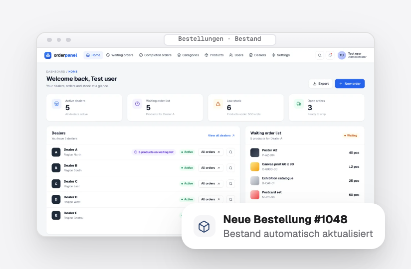Viewport: 411px width, 269px height.
Task: Click the 5 products on waiting list badge
Action: pos(154,152)
